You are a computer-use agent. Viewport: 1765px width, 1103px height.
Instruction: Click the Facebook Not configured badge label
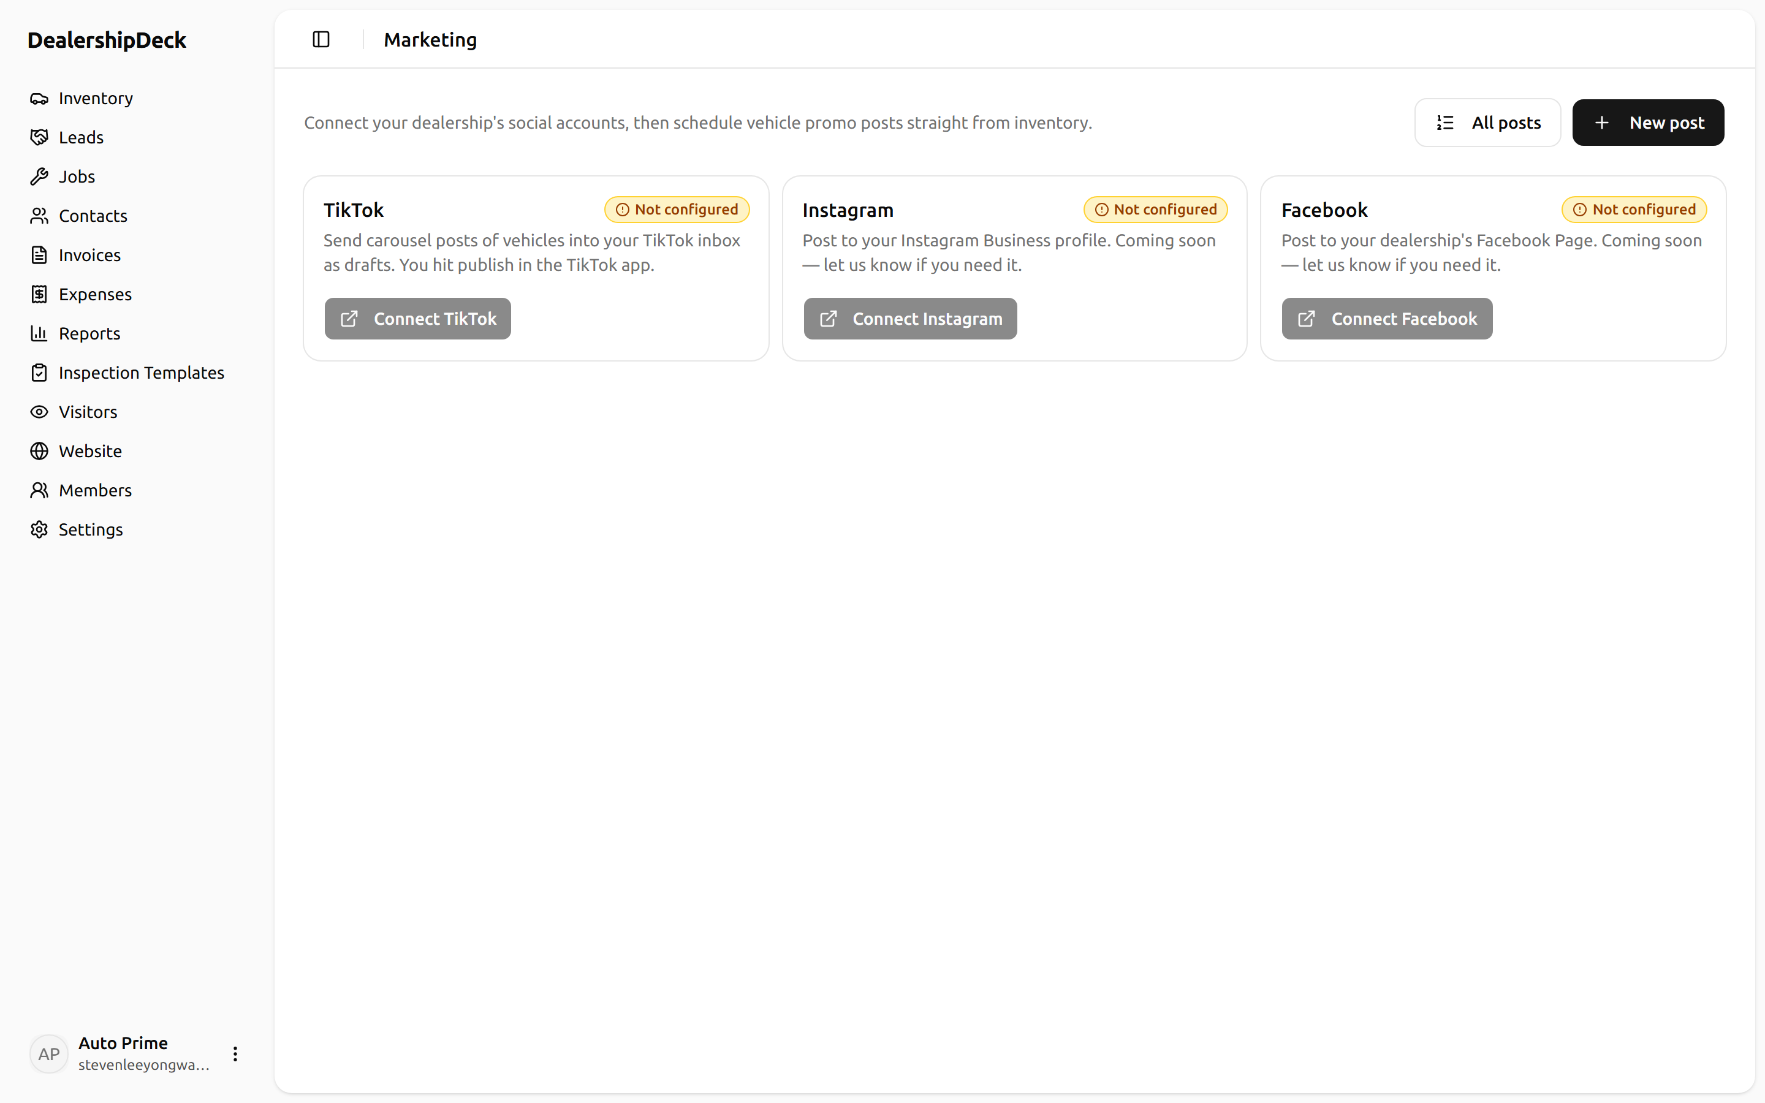click(x=1644, y=210)
